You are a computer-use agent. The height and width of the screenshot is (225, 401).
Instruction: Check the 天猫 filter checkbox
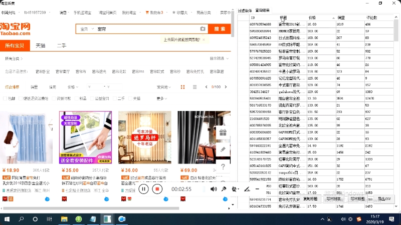point(131,98)
